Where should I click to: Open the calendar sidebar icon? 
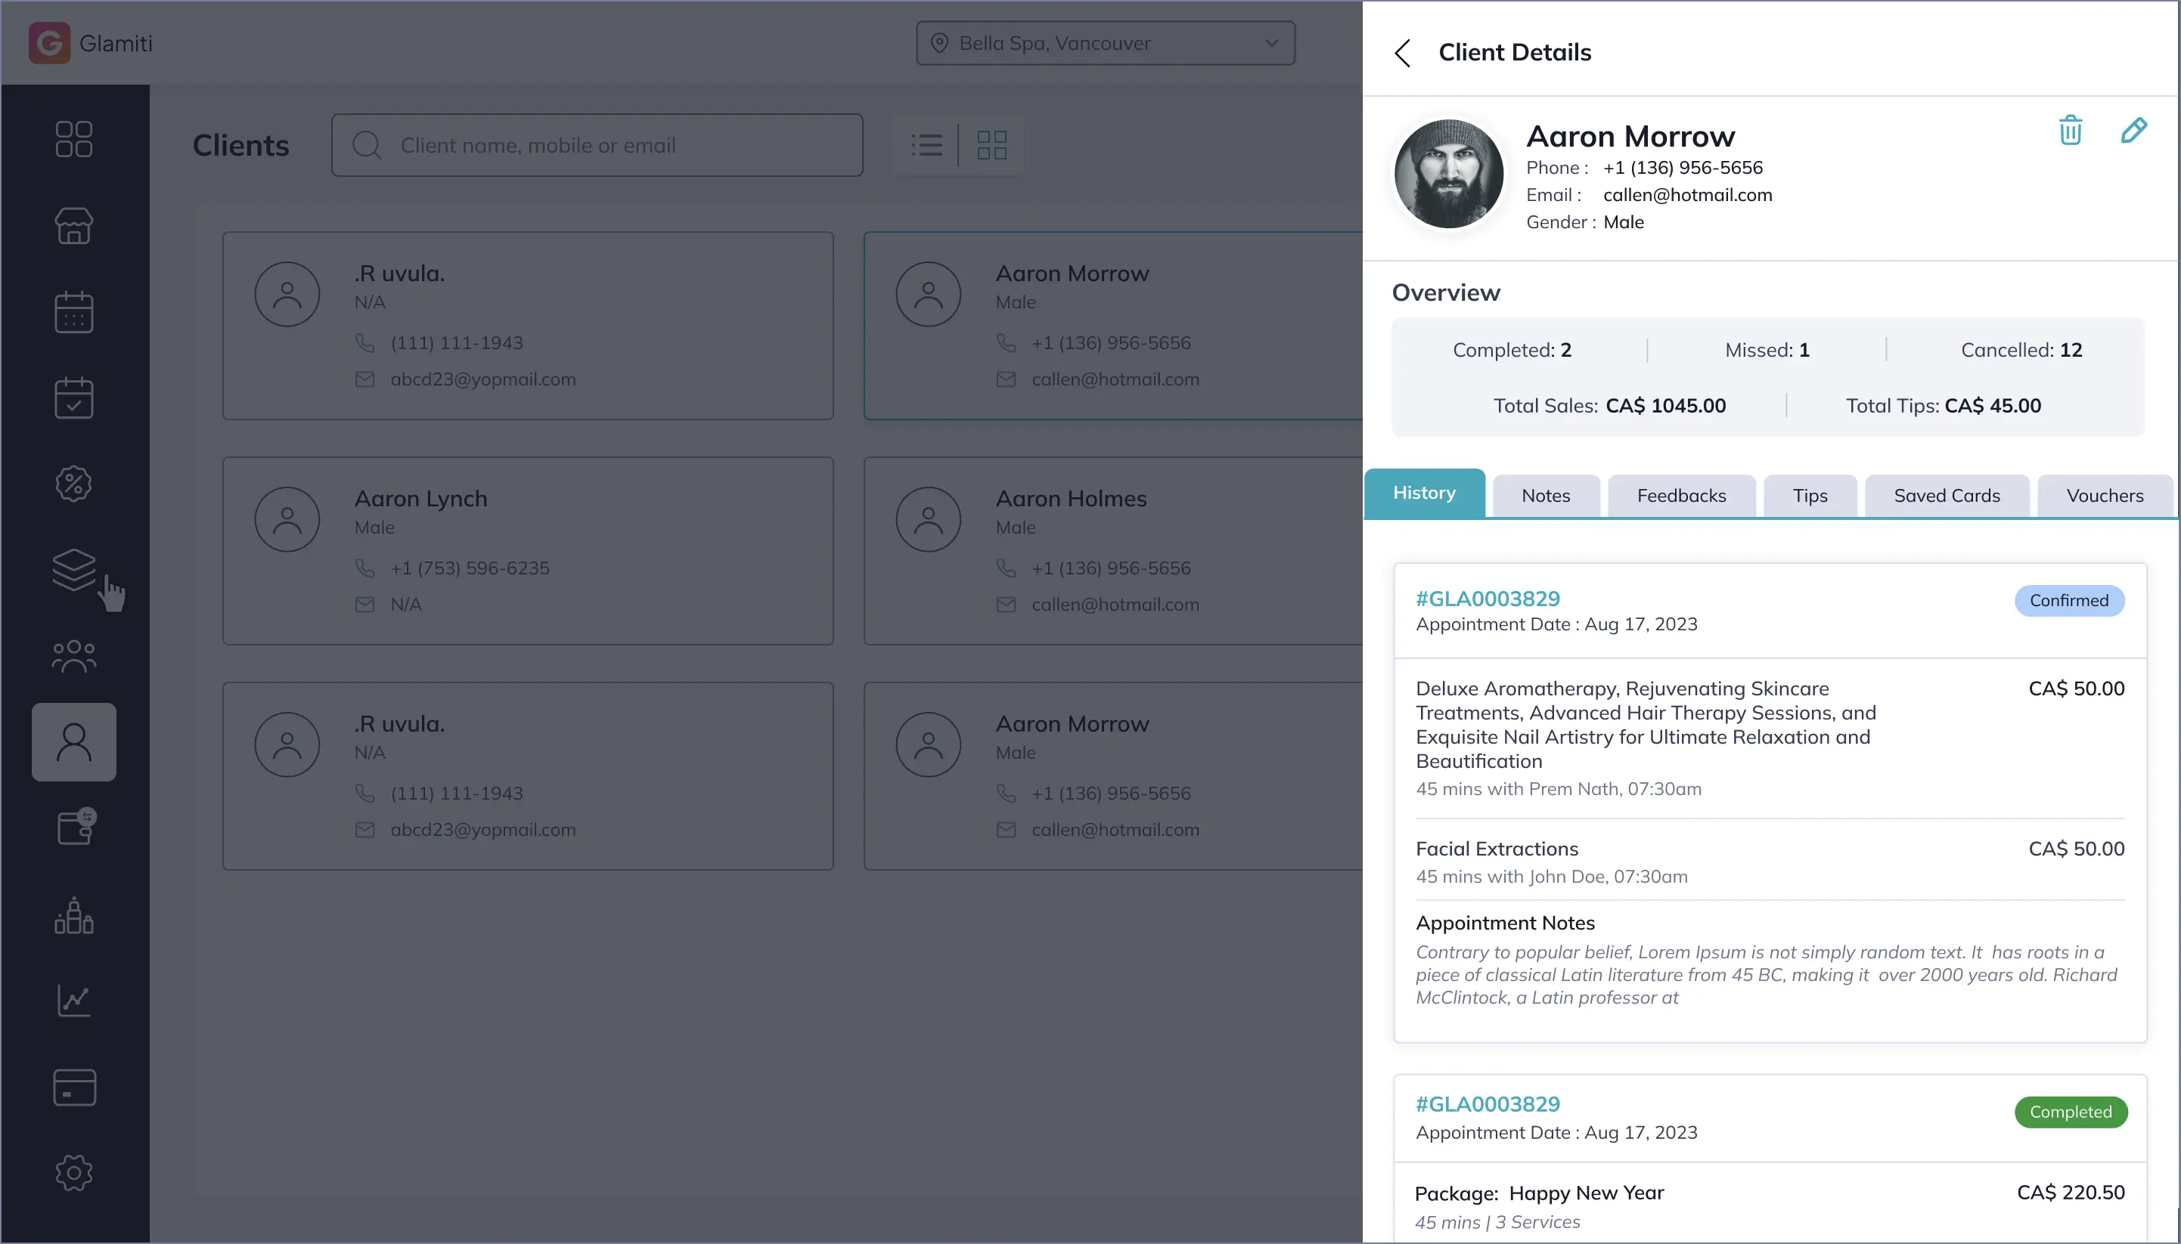click(73, 312)
